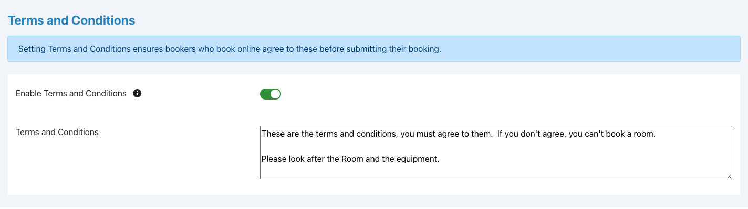Place cursor after "you can't book a room."

(657, 134)
